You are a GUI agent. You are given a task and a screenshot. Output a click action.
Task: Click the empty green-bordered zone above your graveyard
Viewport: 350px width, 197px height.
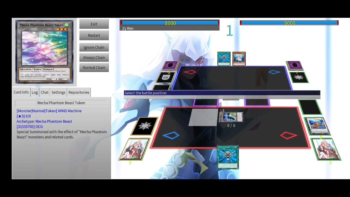pos(310,107)
